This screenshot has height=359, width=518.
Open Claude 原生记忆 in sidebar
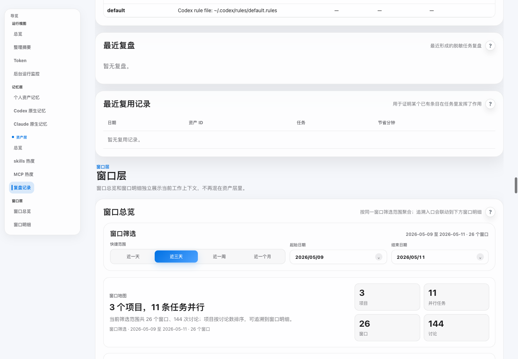pos(30,124)
